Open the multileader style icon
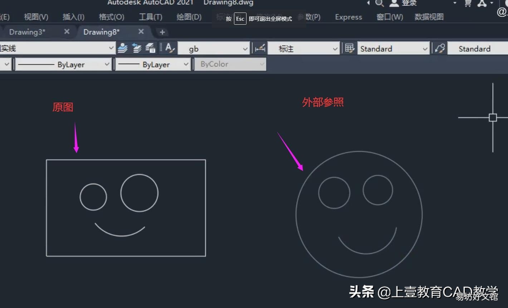The image size is (508, 308). (x=440, y=48)
